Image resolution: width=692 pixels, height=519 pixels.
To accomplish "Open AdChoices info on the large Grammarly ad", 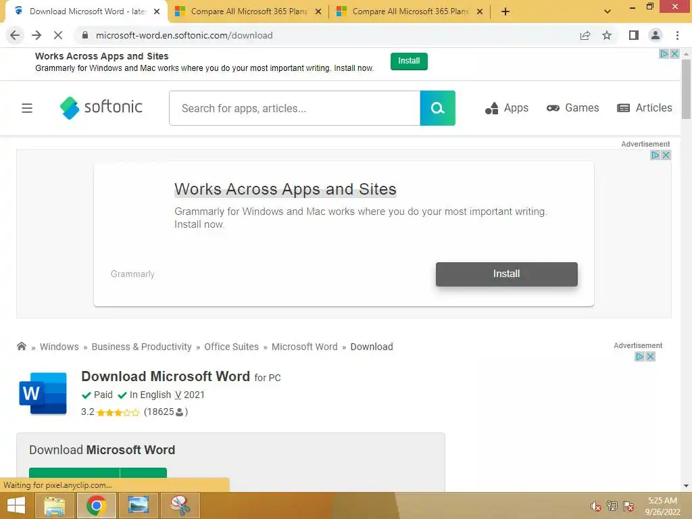I will click(x=656, y=155).
